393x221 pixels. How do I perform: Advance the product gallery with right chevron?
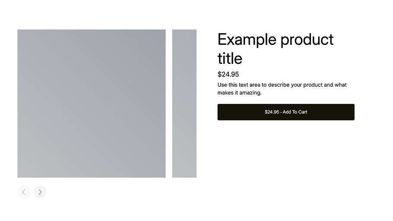pos(40,192)
